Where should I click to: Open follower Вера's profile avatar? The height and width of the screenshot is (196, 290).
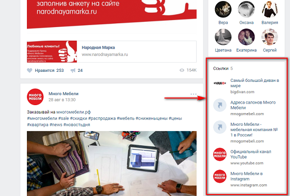223,10
